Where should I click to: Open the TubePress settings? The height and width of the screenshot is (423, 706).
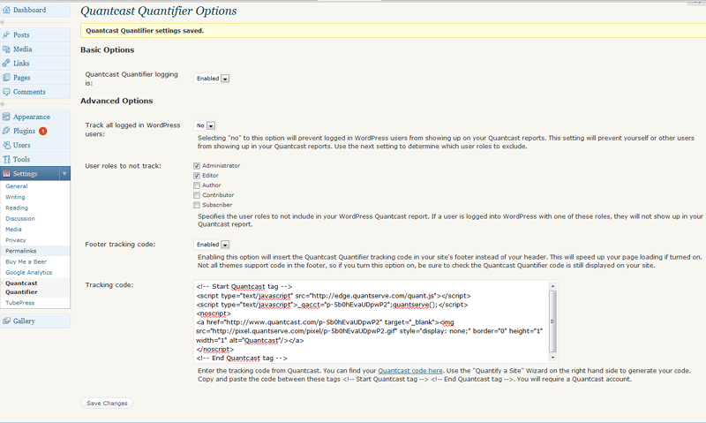click(19, 303)
